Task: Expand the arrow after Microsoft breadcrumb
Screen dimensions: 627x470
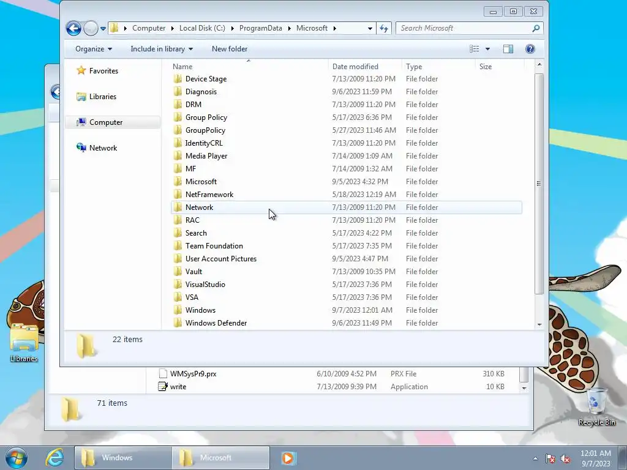Action: tap(335, 28)
